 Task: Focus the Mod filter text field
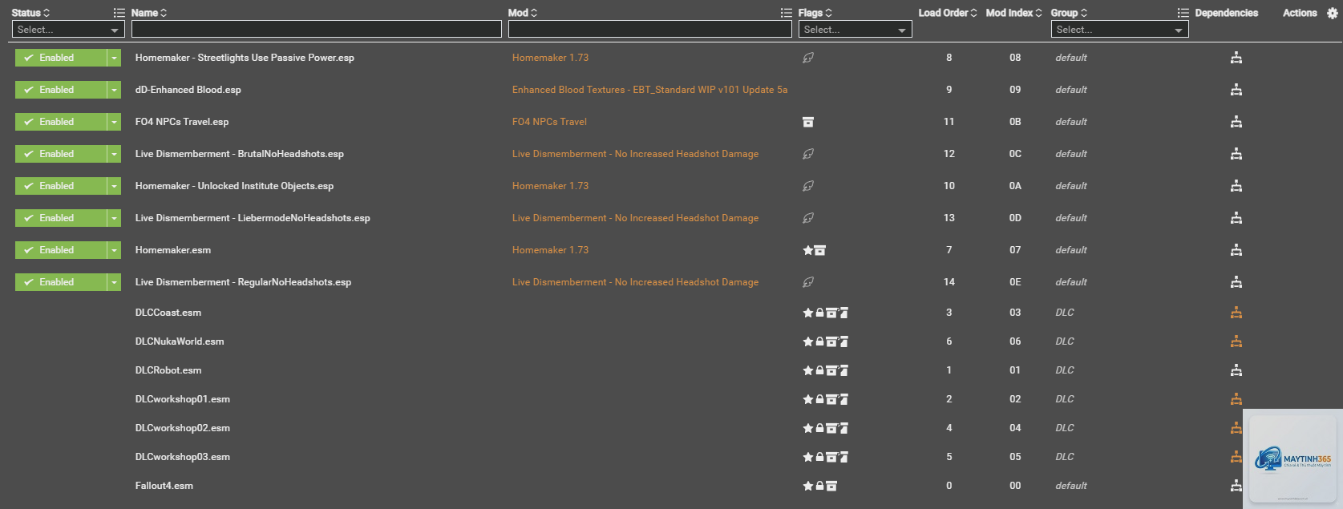pos(650,30)
